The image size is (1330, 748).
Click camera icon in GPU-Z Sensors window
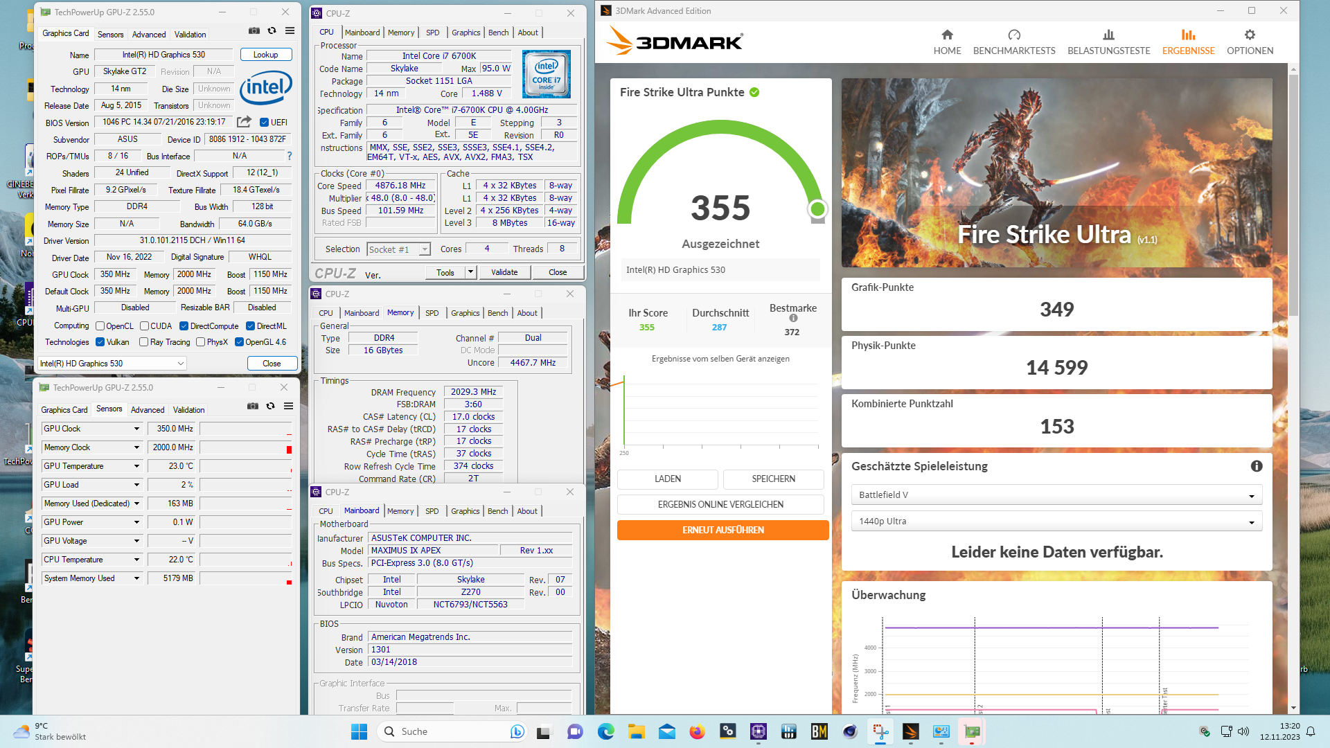pyautogui.click(x=253, y=407)
